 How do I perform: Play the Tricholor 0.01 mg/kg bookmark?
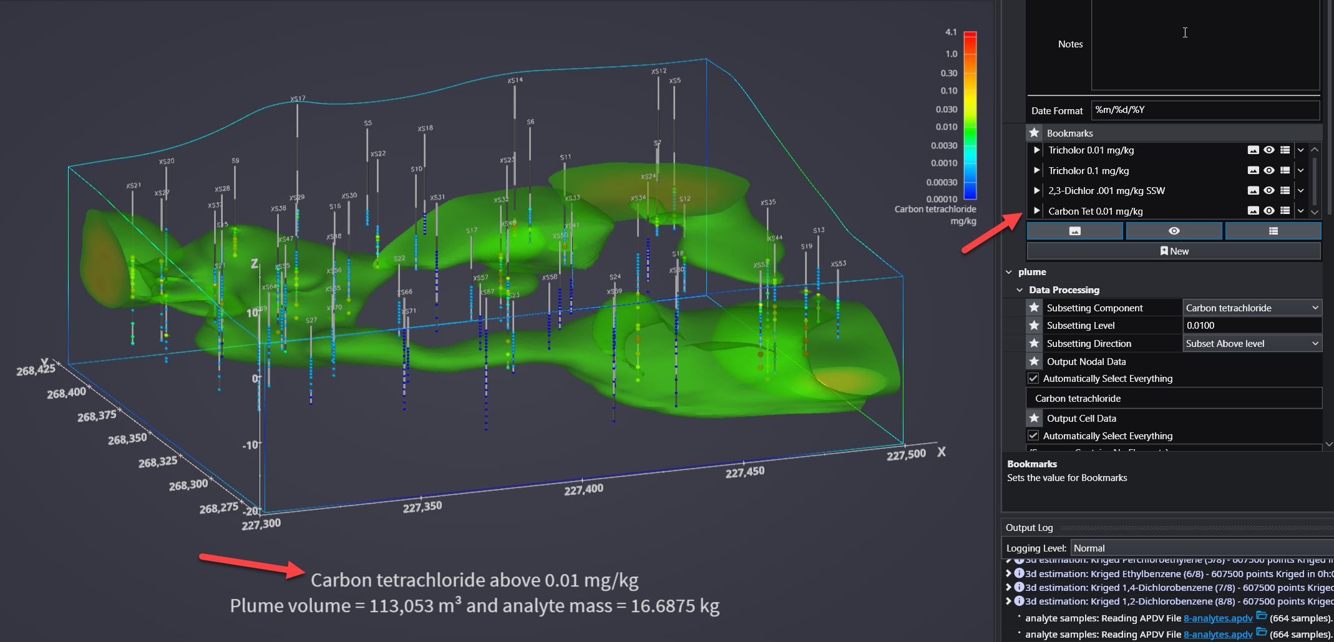coord(1036,150)
